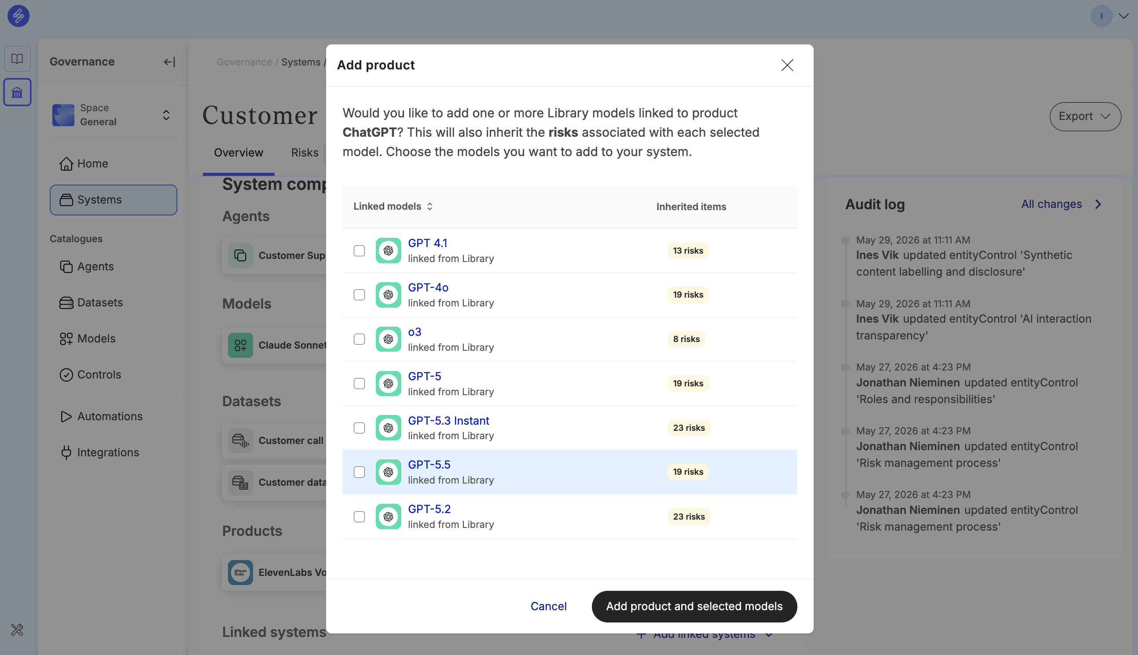Click the Customer Support agent icon

240,255
